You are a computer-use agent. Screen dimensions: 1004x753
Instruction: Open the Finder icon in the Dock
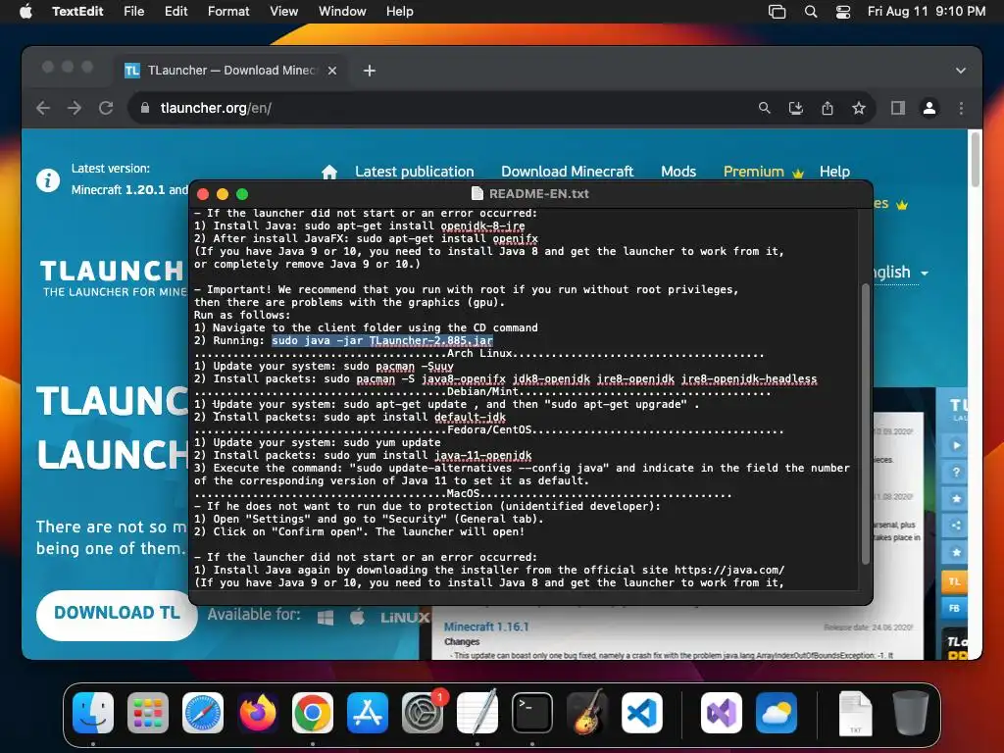pyautogui.click(x=93, y=713)
